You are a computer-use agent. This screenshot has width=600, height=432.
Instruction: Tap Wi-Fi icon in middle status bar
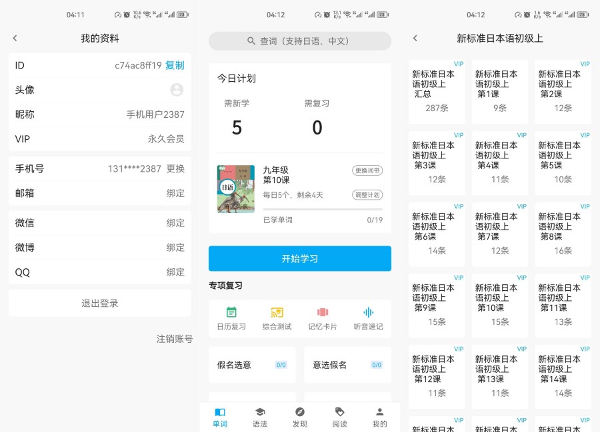347,15
